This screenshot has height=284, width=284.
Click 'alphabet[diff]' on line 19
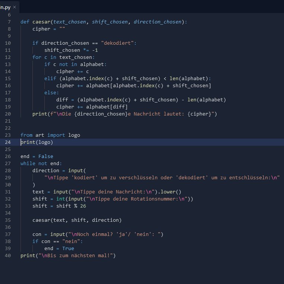[x=107, y=107]
